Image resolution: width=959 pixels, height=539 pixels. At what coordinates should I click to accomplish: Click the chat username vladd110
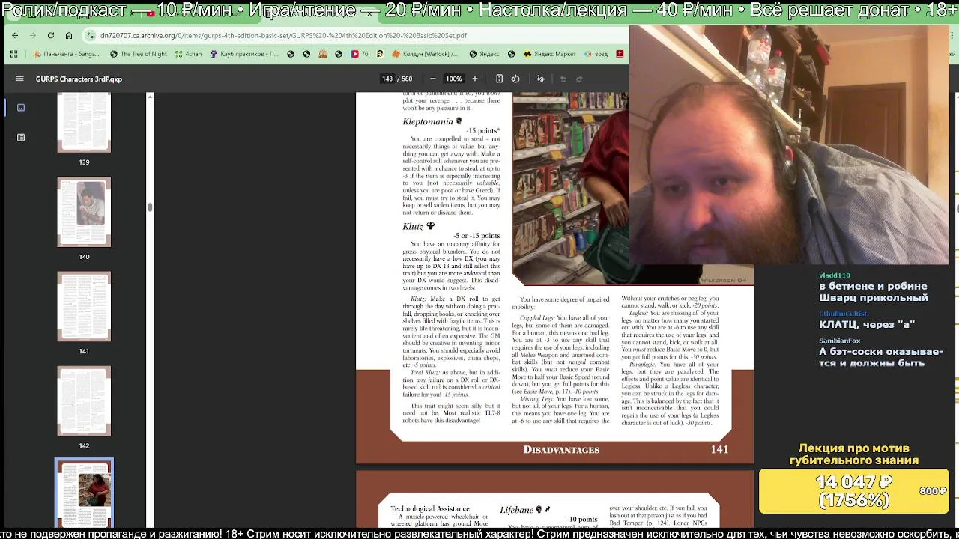pos(835,275)
